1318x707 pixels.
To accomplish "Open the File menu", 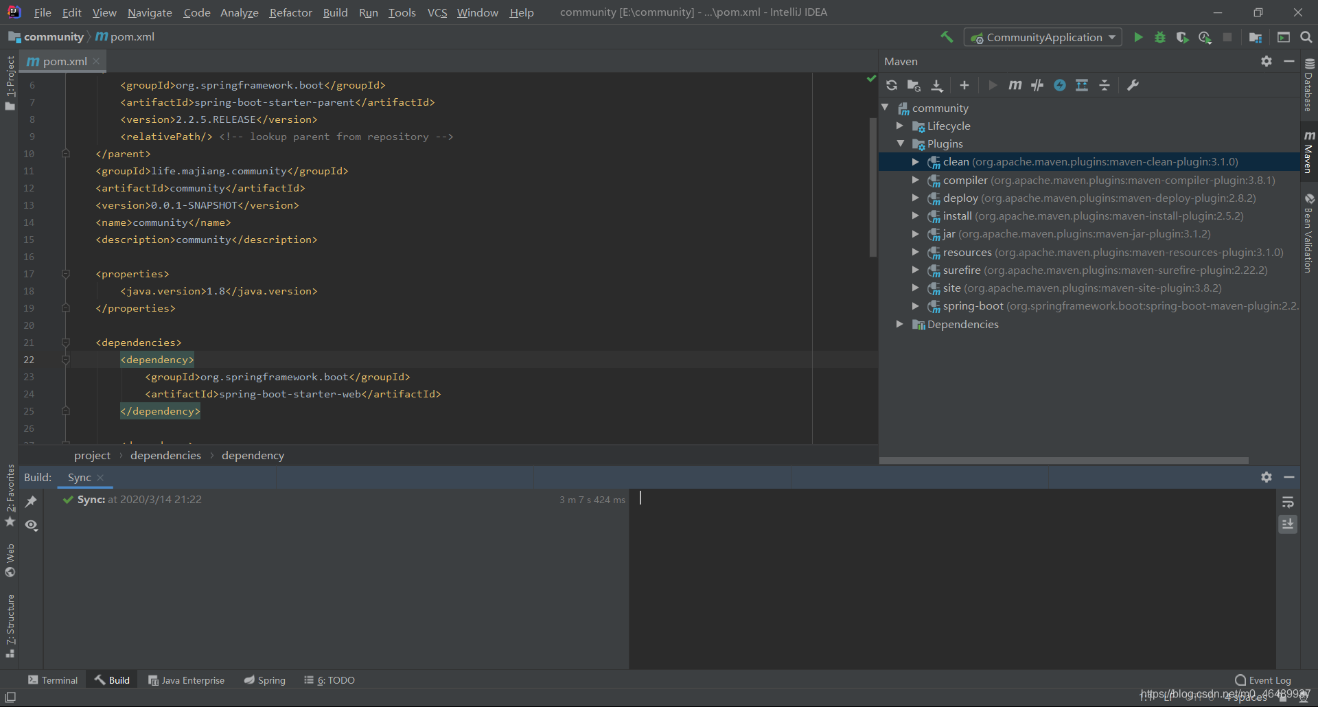I will [43, 12].
